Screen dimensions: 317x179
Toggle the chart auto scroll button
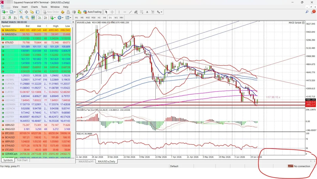point(40,18)
